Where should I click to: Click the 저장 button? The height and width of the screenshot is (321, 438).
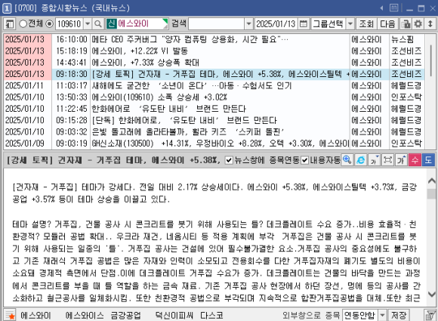[x=399, y=316]
